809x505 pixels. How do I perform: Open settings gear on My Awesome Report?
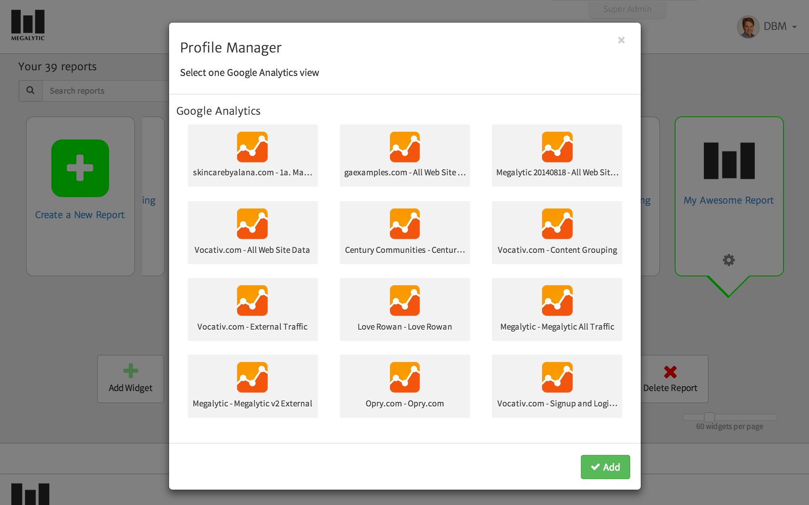pos(729,260)
